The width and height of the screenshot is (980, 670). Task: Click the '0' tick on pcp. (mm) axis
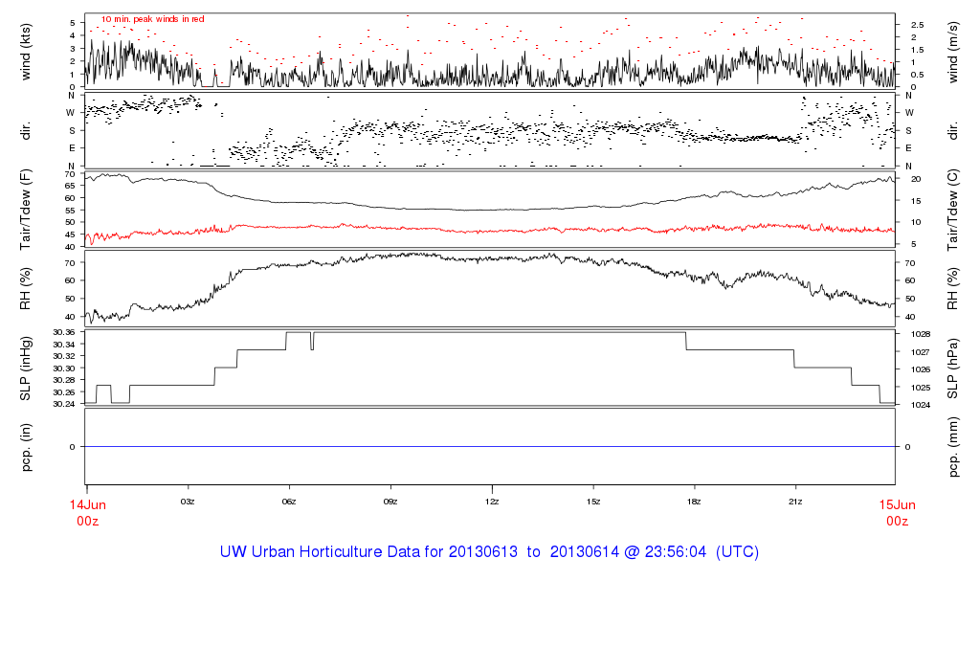pyautogui.click(x=908, y=447)
